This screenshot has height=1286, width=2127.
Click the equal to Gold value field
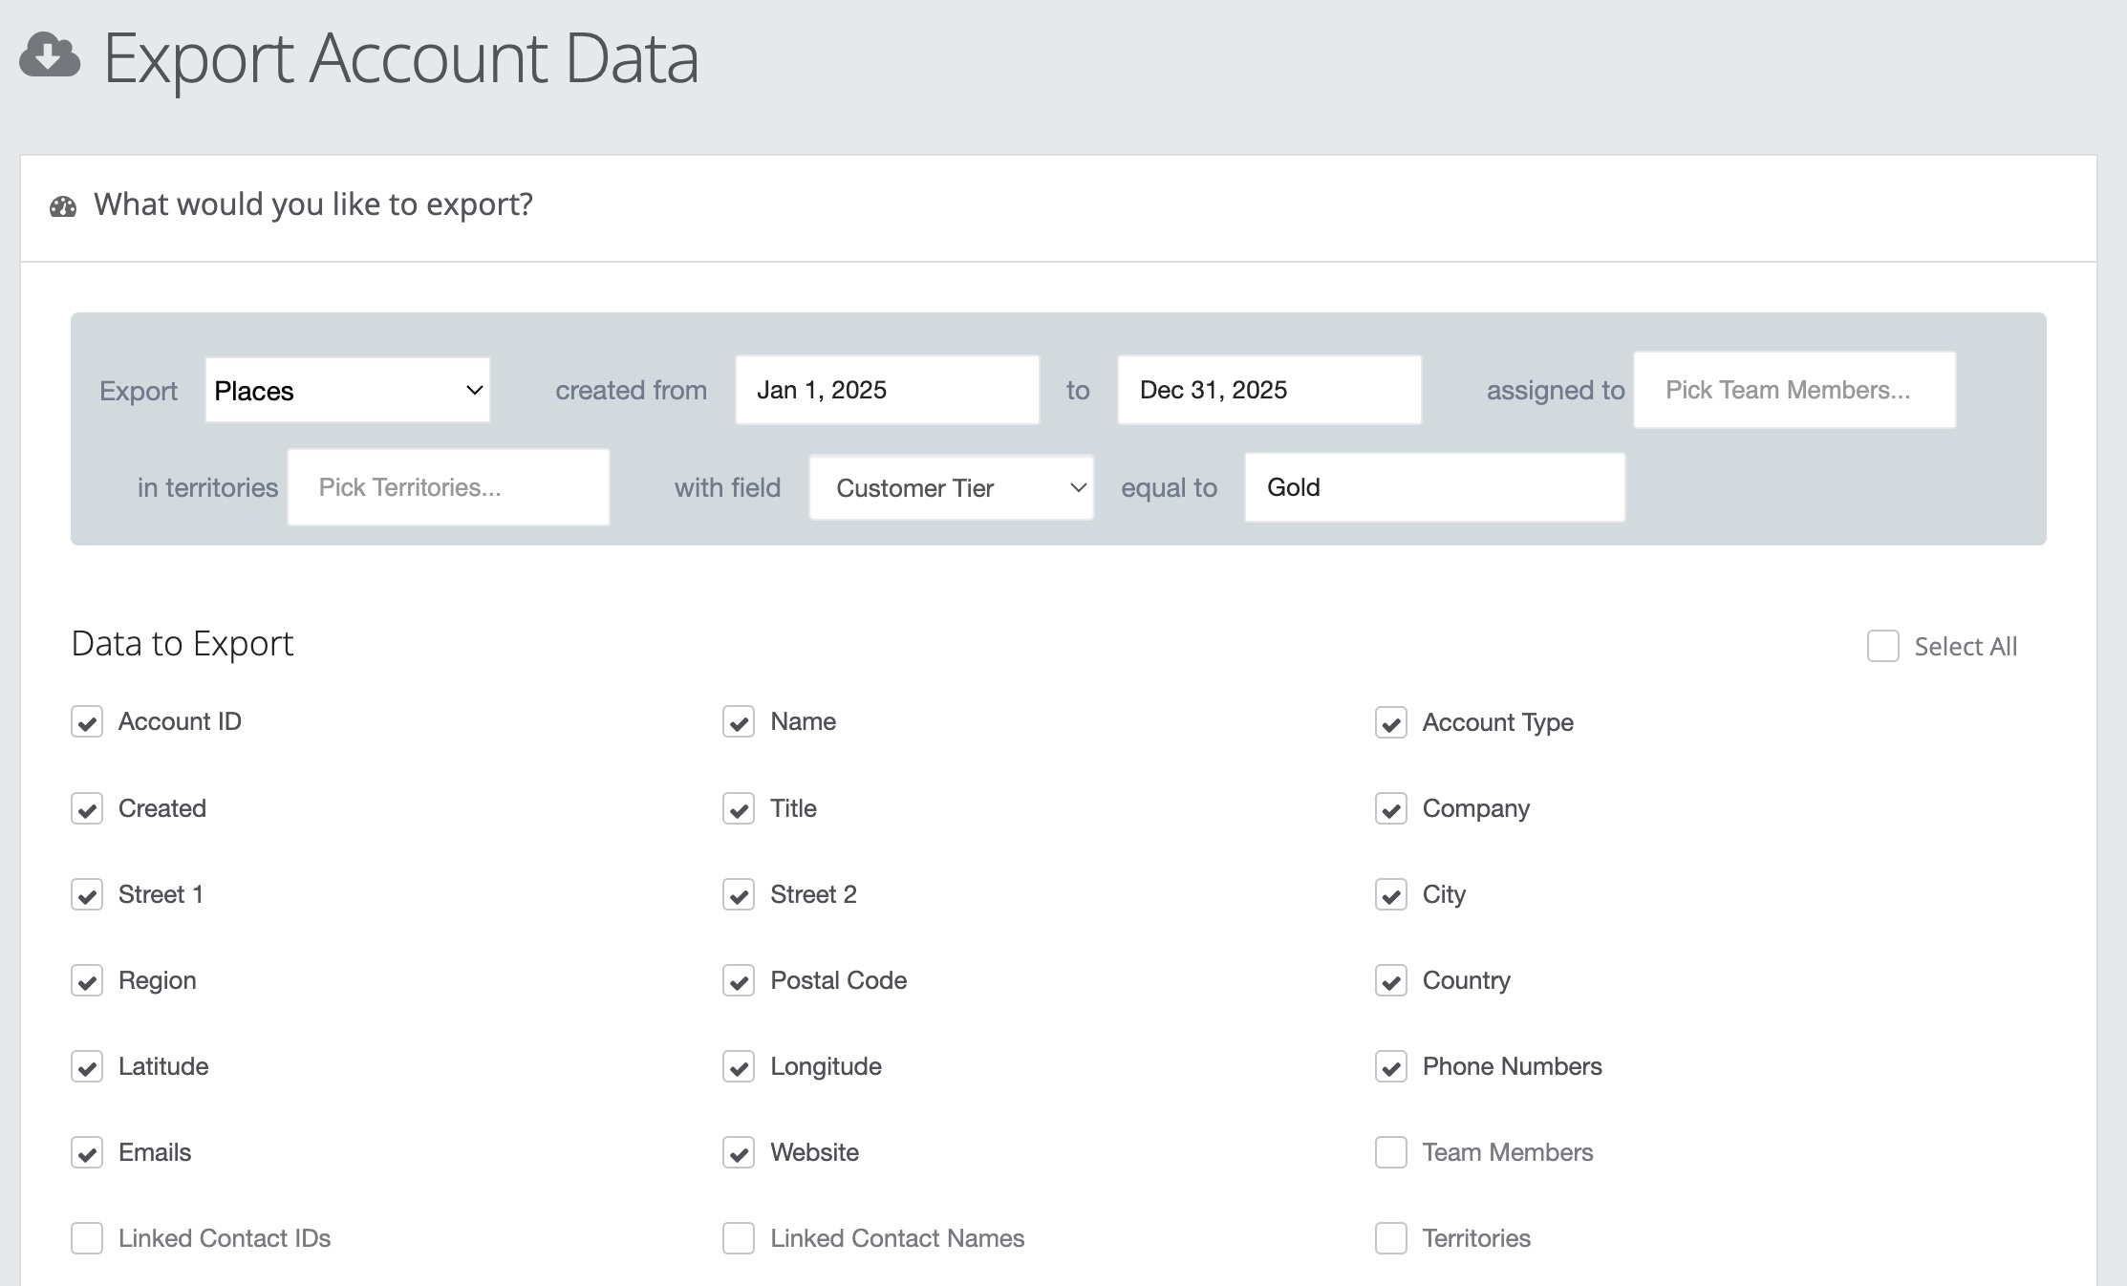pyautogui.click(x=1434, y=487)
